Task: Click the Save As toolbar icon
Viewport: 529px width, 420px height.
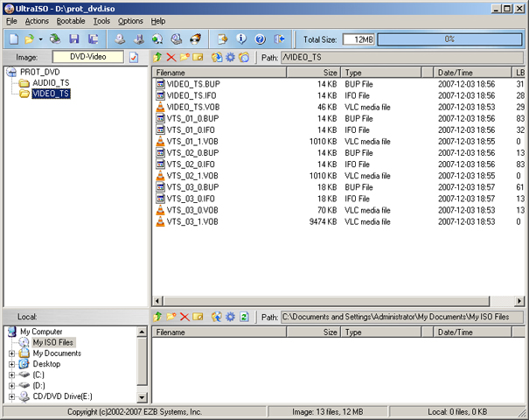Action: [x=93, y=39]
